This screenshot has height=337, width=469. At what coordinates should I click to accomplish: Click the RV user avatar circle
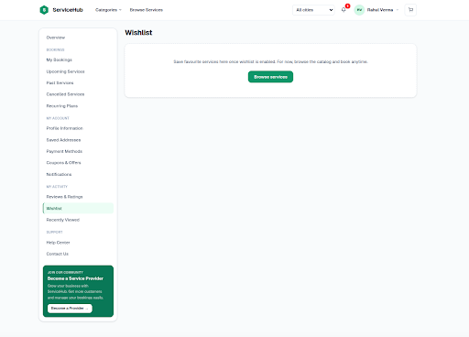(359, 10)
